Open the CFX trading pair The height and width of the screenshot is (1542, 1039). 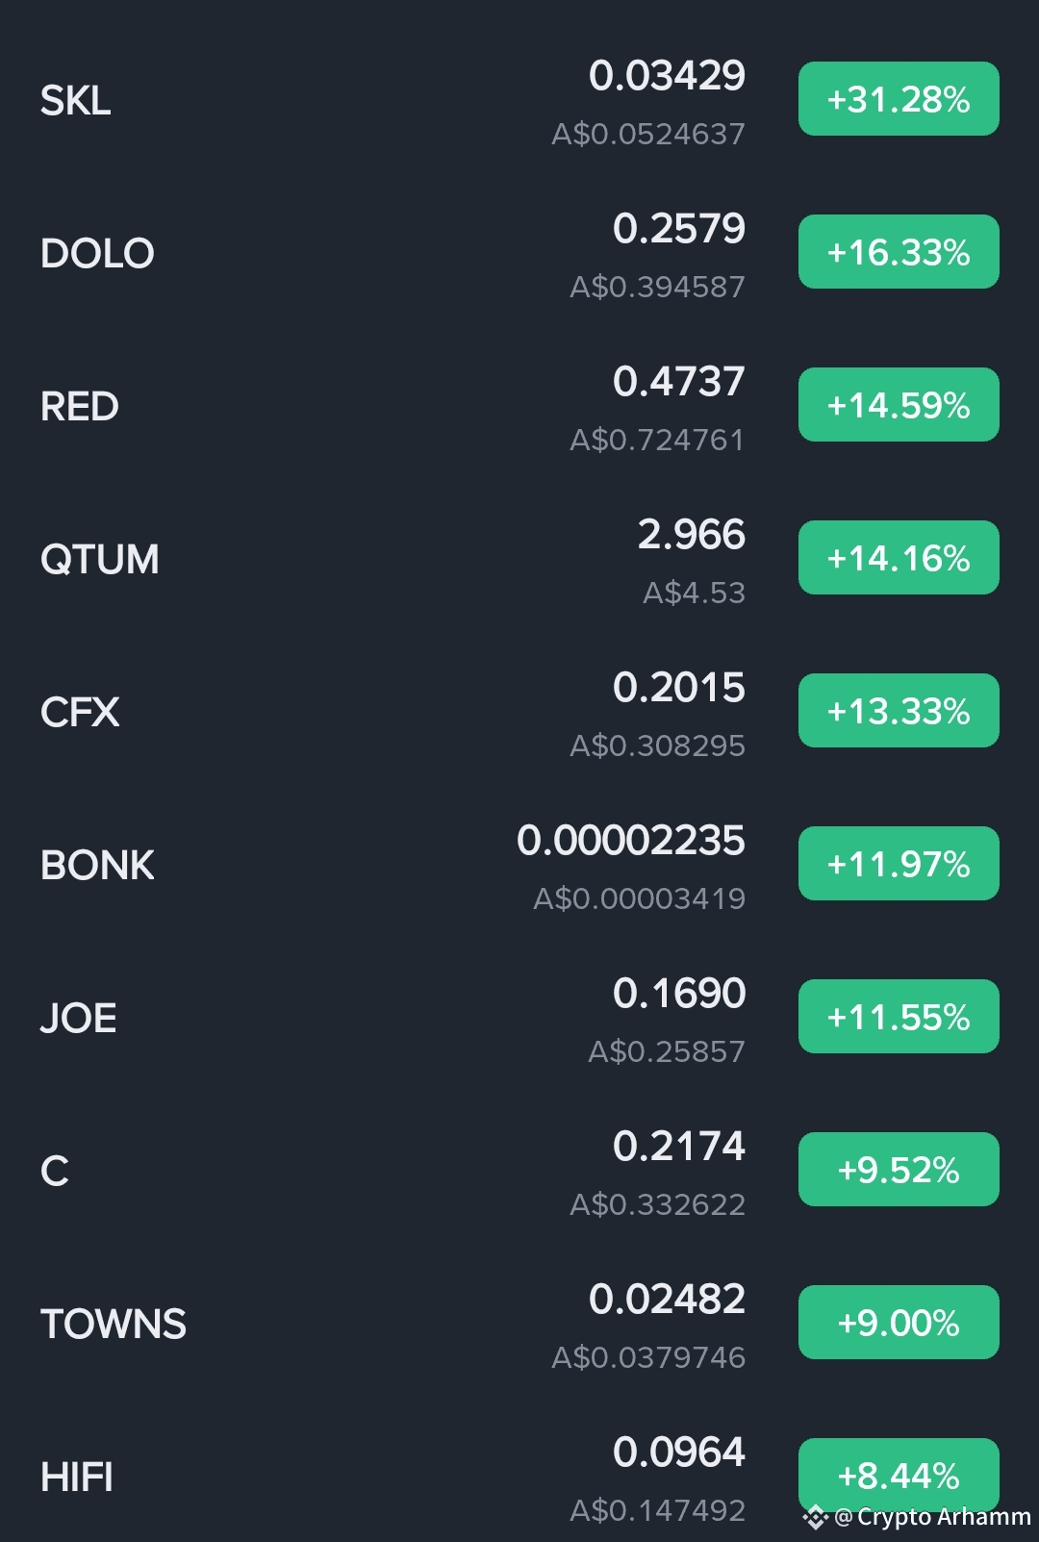point(519,712)
